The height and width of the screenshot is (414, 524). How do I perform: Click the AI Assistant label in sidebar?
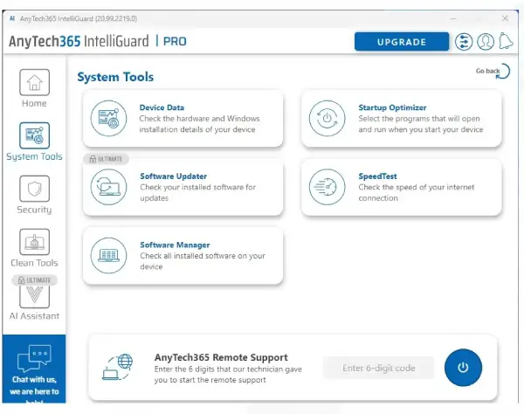point(34,316)
